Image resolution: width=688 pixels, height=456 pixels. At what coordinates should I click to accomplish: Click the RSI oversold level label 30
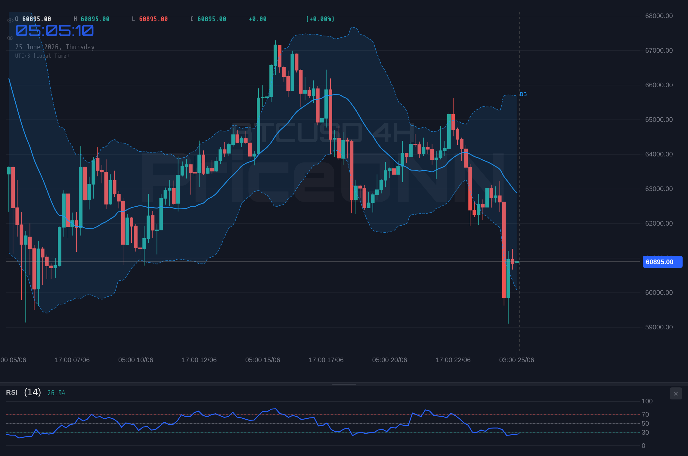[645, 433]
